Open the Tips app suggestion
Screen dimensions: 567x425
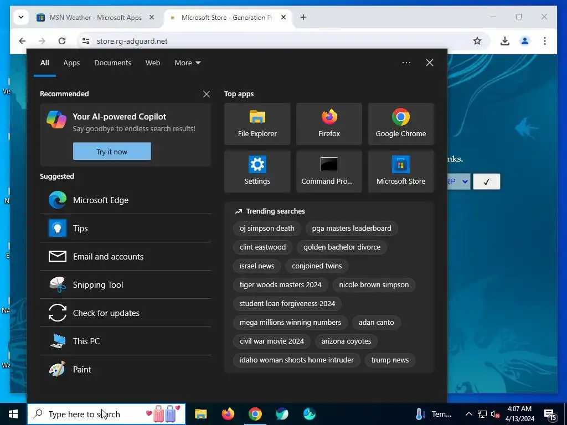pyautogui.click(x=126, y=229)
